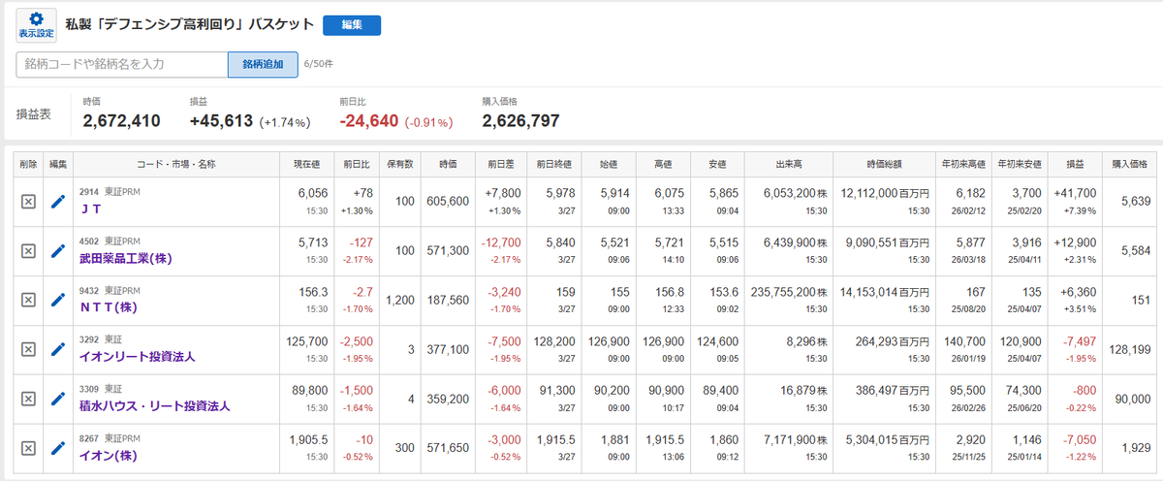Click the blue 編集 button
The image size is (1163, 481).
tap(352, 25)
